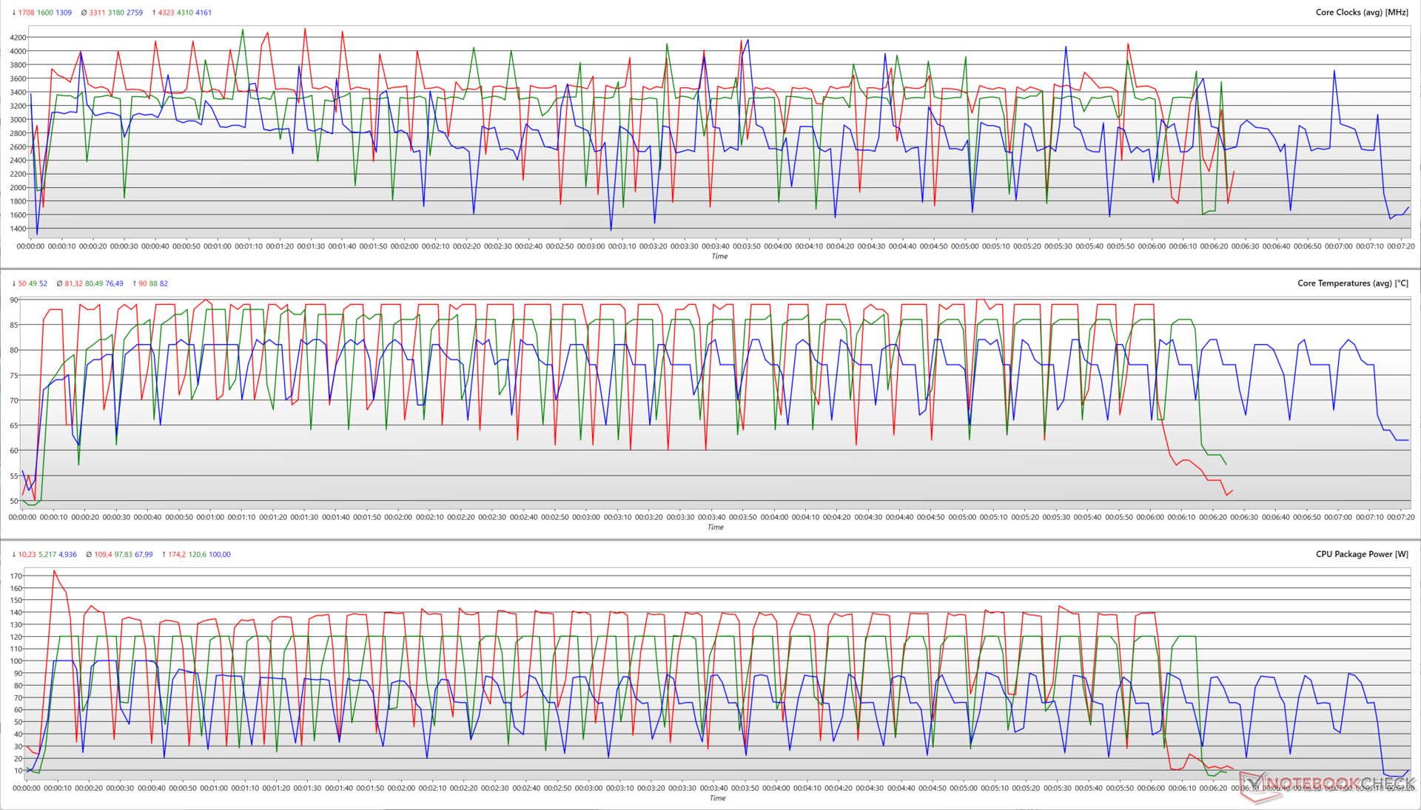Click the green 80,49 average temperature value
Image resolution: width=1421 pixels, height=810 pixels.
point(94,283)
